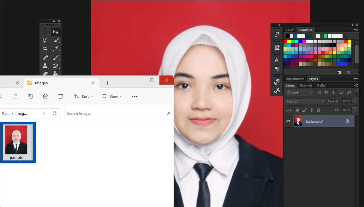
Task: Select the Clone Stamp tool
Action: [45, 66]
